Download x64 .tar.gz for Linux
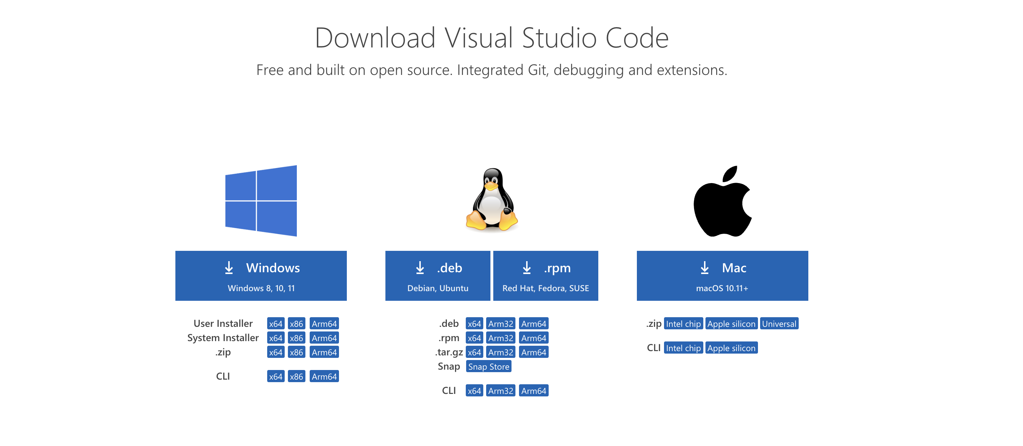This screenshot has height=446, width=1023. 474,353
